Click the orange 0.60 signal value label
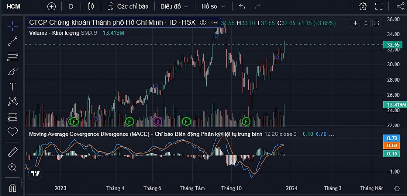407x196 pixels. tap(392, 145)
